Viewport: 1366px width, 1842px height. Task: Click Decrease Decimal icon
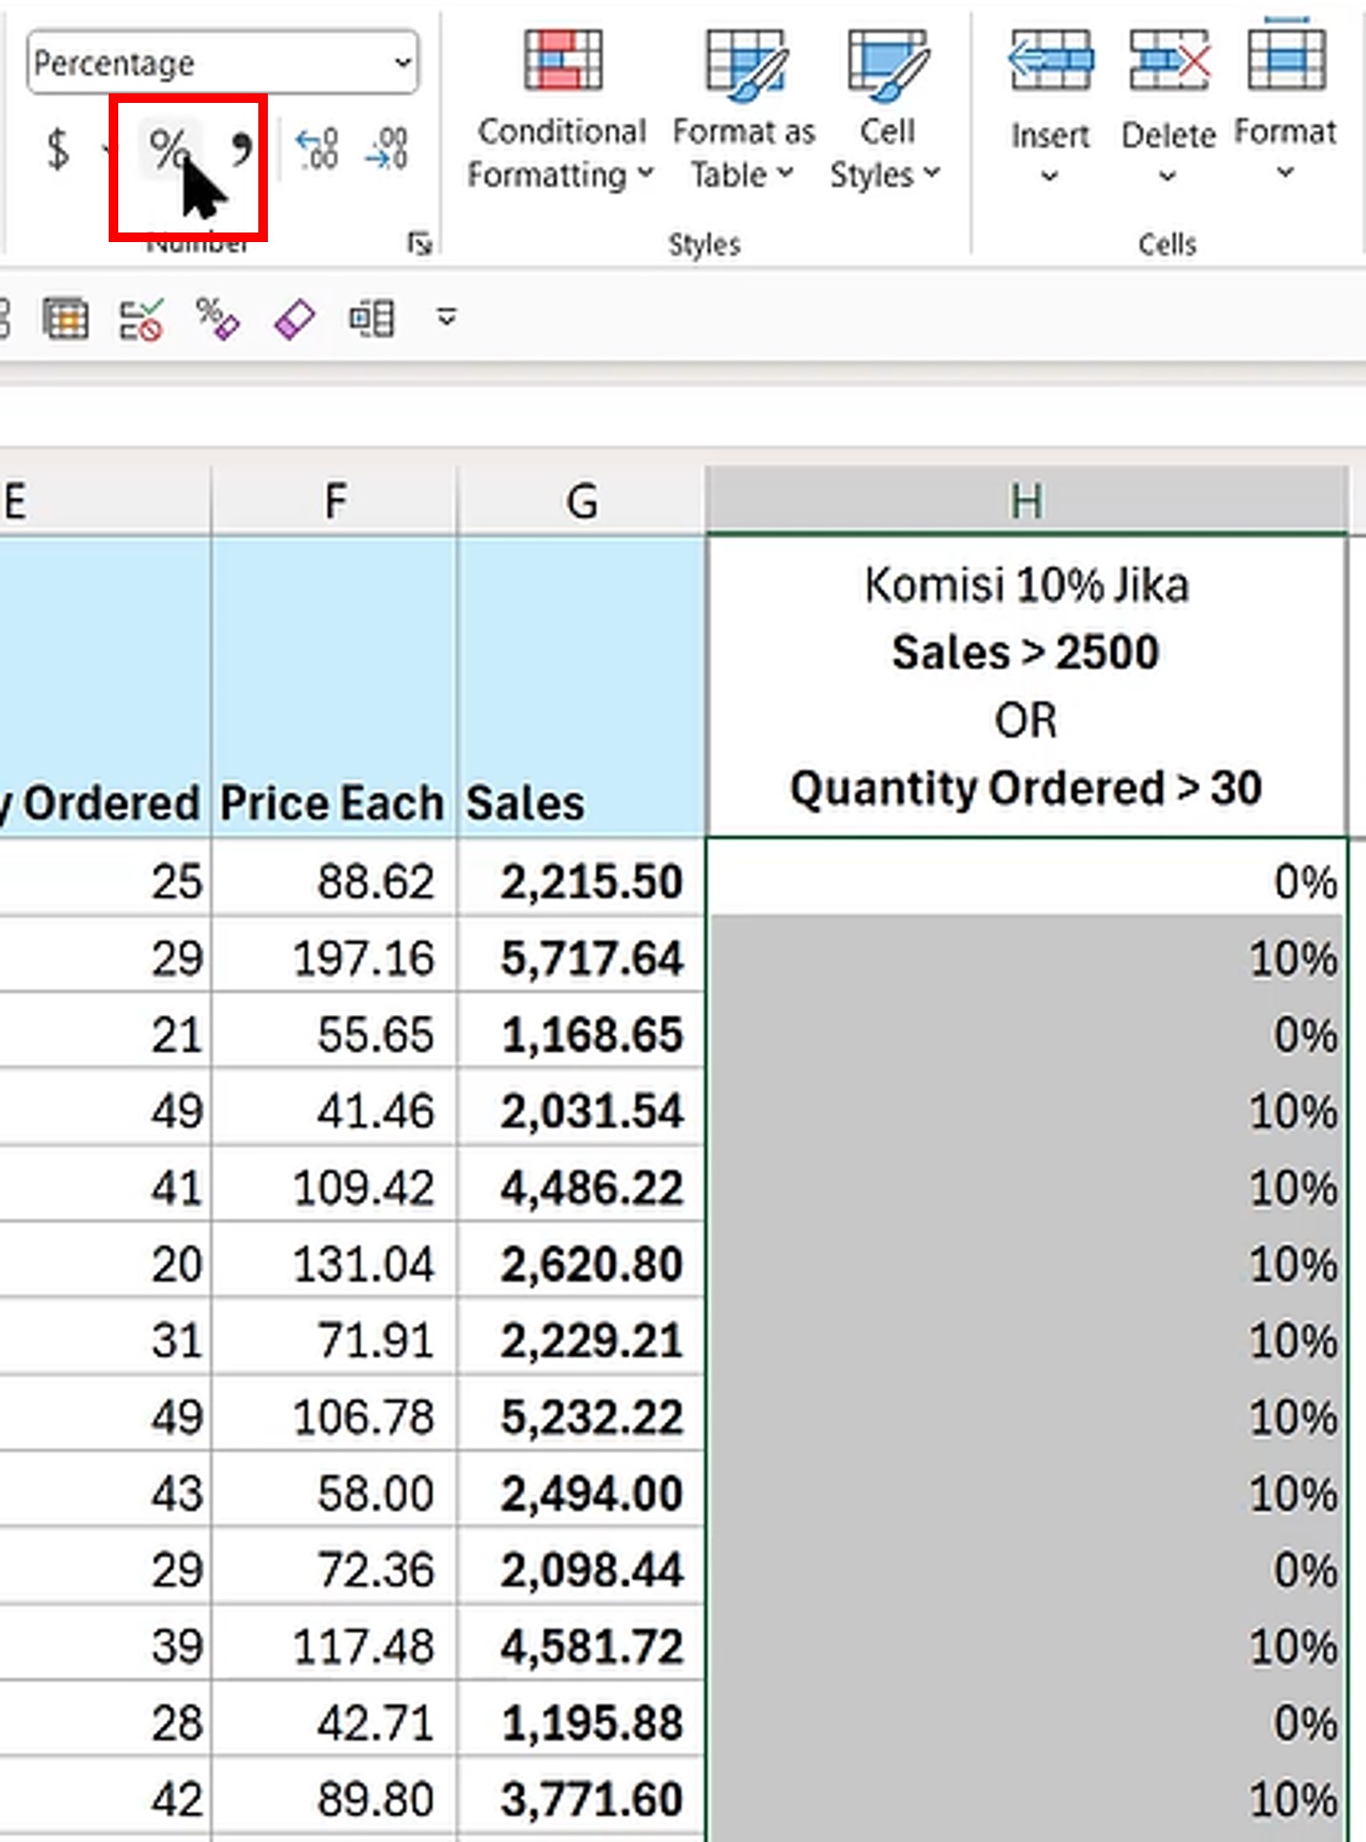387,151
